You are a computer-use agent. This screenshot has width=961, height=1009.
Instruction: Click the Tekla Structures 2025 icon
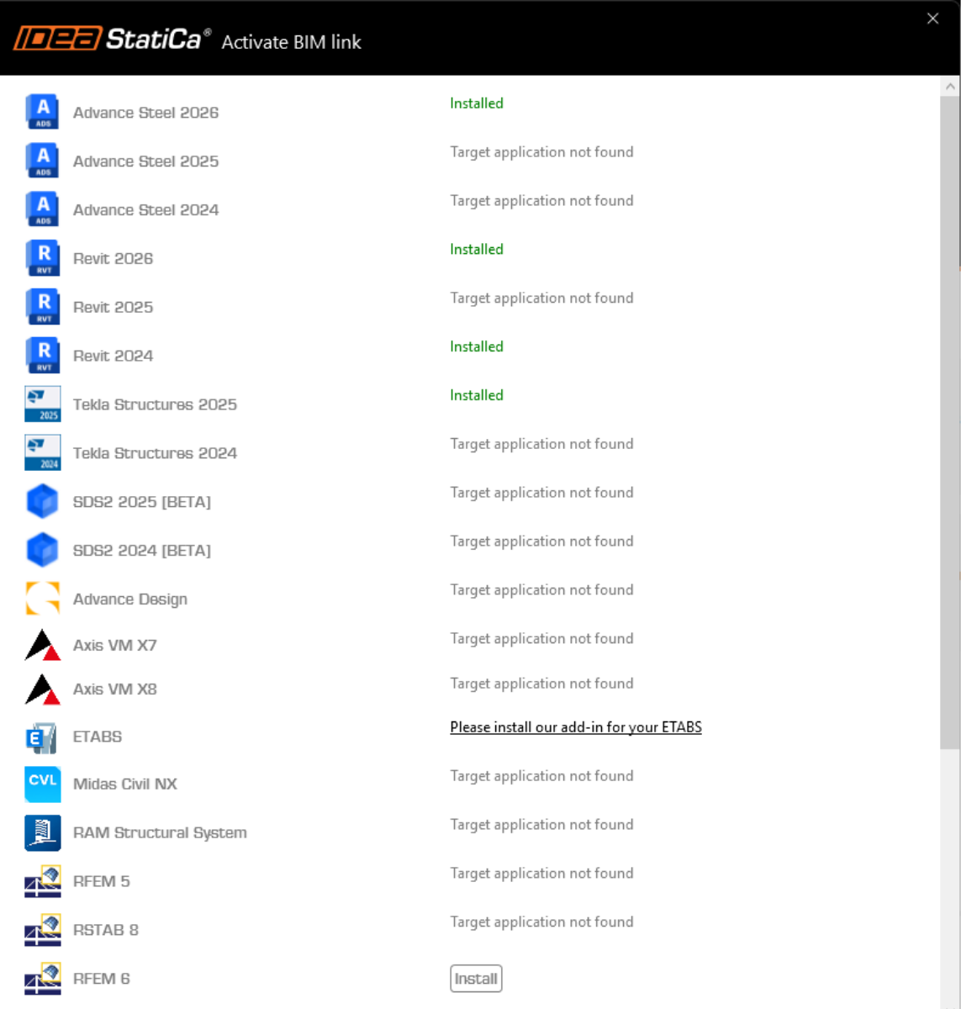tap(42, 404)
